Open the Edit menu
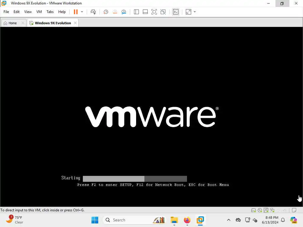 click(x=17, y=12)
